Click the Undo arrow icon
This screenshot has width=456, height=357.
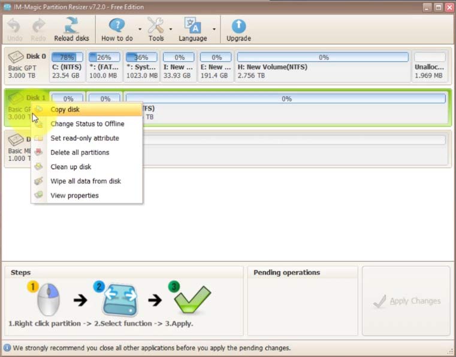tap(14, 26)
